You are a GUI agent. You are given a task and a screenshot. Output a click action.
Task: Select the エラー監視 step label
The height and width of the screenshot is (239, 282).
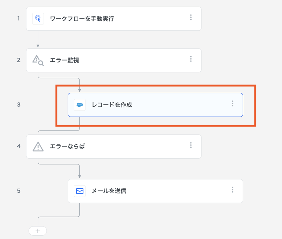click(64, 60)
